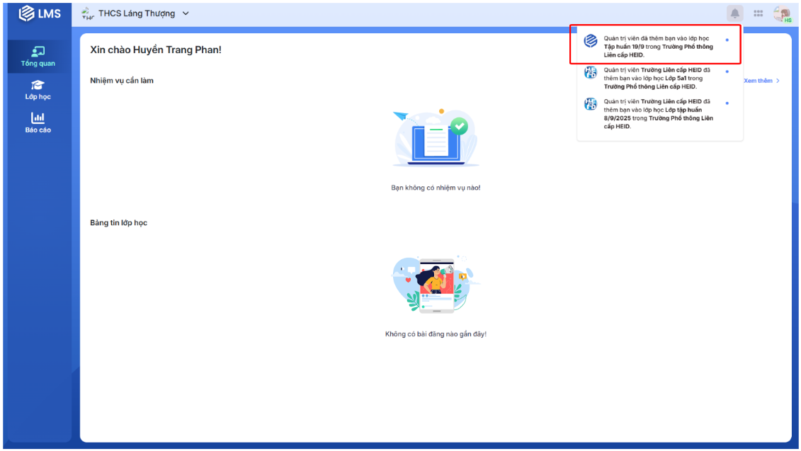Toggle unread dot on Lớp tập huấn 8/9/2025 notification

point(727,103)
